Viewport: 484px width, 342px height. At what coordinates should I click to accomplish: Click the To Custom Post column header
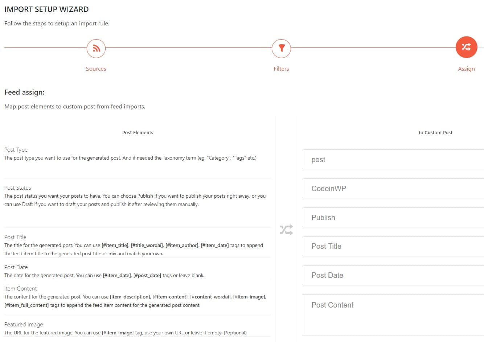[435, 133]
